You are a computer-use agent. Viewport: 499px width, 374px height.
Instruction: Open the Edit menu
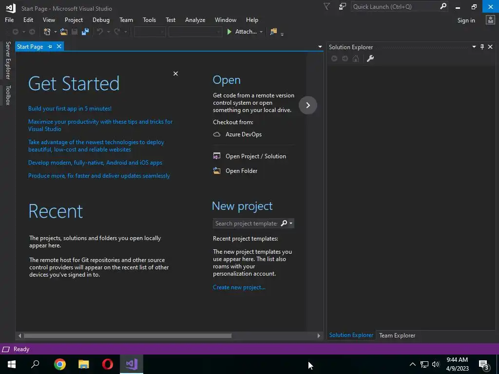click(x=28, y=19)
